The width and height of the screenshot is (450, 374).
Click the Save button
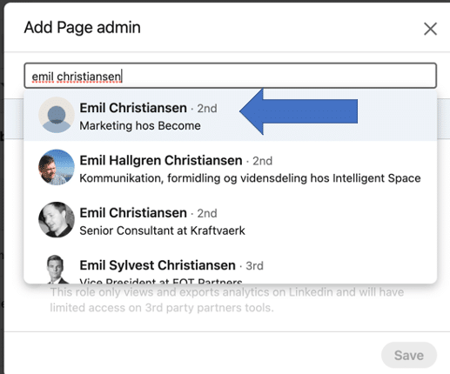(409, 355)
